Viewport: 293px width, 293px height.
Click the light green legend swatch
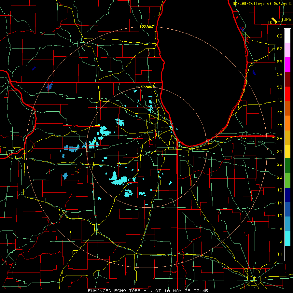click(287, 180)
